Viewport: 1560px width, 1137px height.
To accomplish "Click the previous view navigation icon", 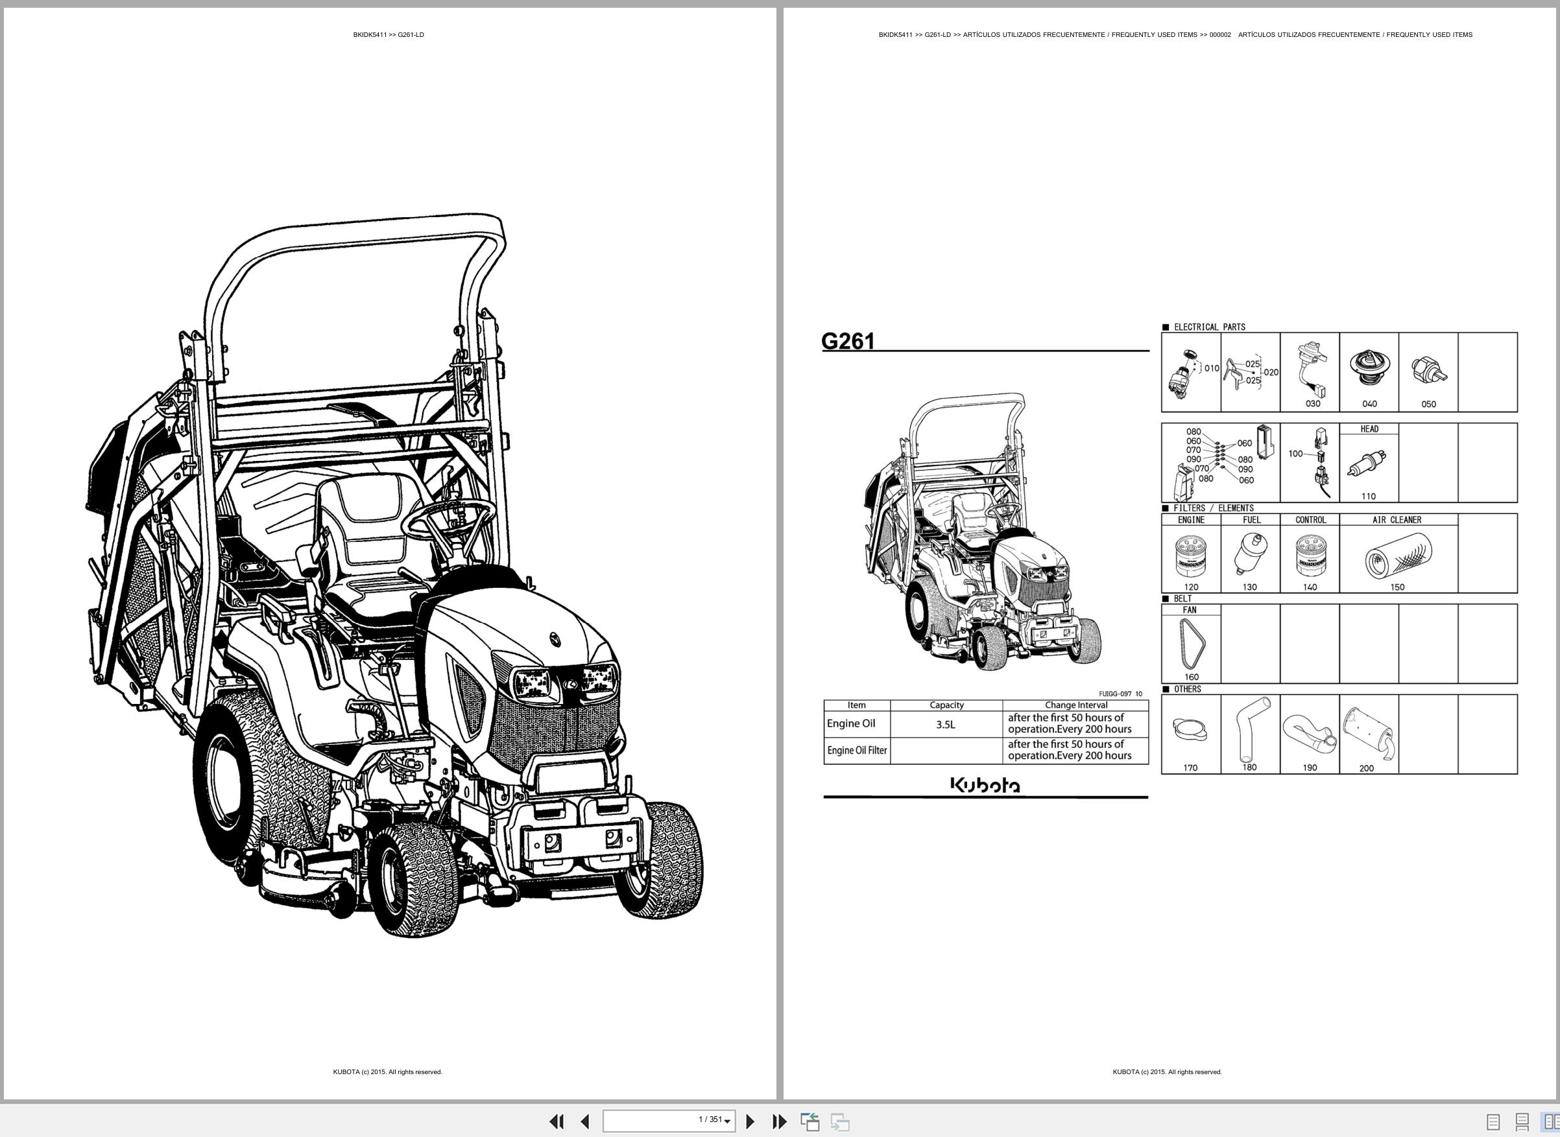I will 810,1121.
